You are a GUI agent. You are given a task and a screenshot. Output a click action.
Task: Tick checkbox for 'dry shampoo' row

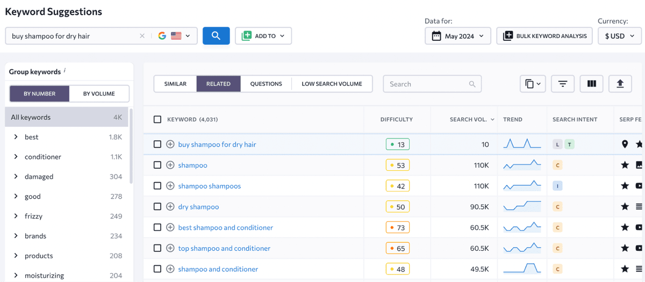coord(157,207)
